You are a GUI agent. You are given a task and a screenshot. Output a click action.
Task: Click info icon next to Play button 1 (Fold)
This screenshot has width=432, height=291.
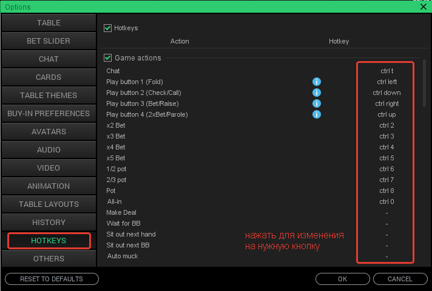click(x=316, y=82)
